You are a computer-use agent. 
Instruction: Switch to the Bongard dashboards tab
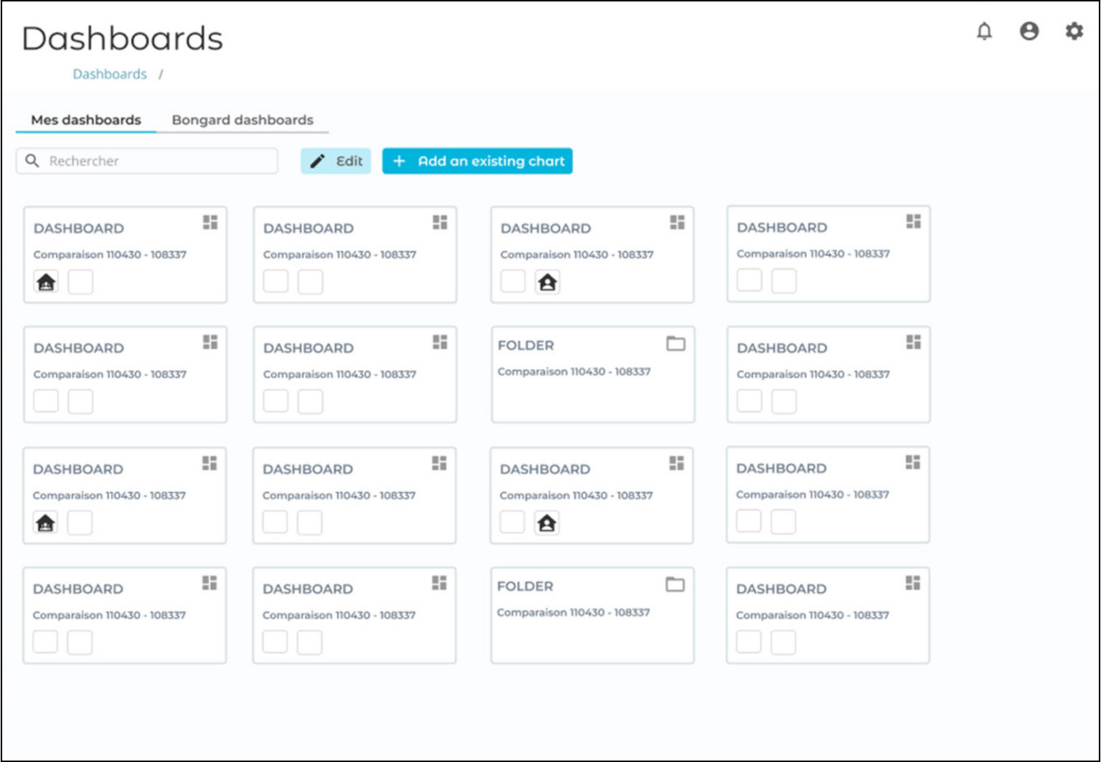coord(242,120)
